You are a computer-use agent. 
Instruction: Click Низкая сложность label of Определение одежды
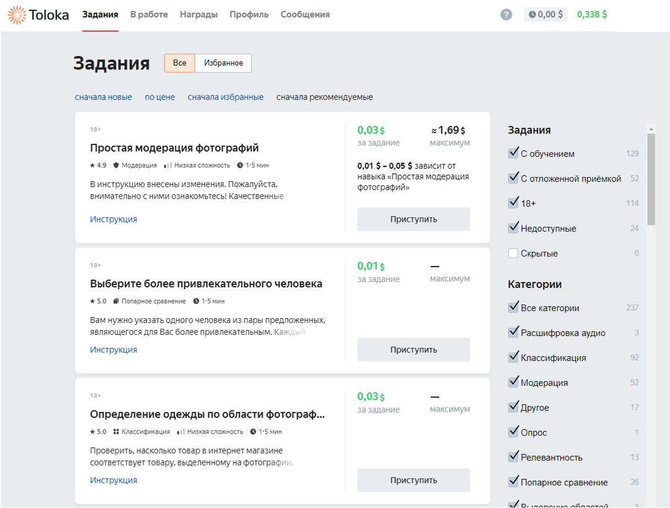coord(215,432)
